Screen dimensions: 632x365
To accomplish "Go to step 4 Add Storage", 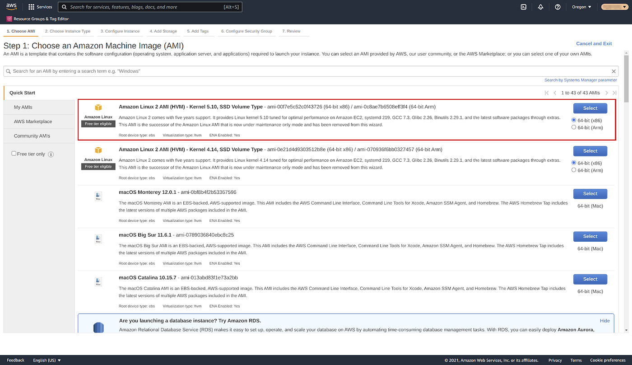I will (163, 31).
